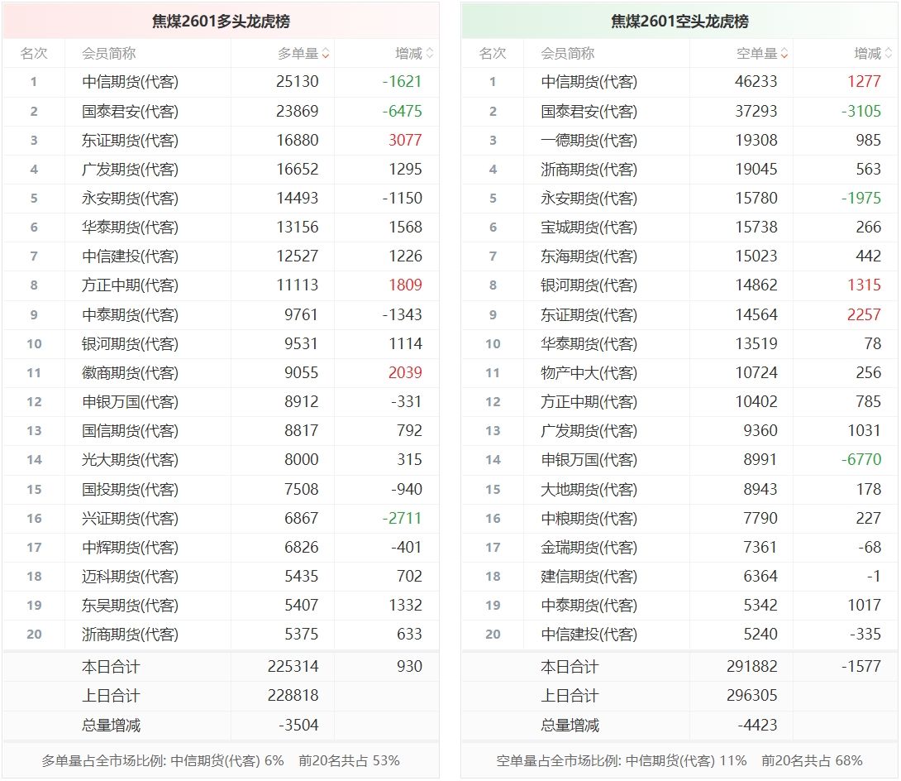Select 迈科期货(代客) row

pyautogui.click(x=221, y=577)
